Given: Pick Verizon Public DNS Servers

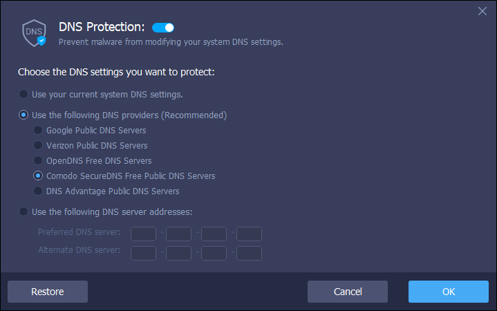Looking at the screenshot, I should [39, 145].
